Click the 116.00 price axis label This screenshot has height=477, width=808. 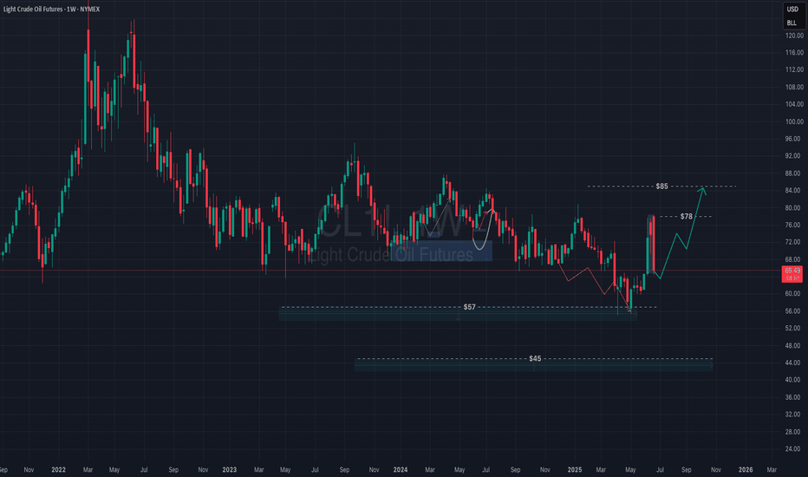point(794,53)
